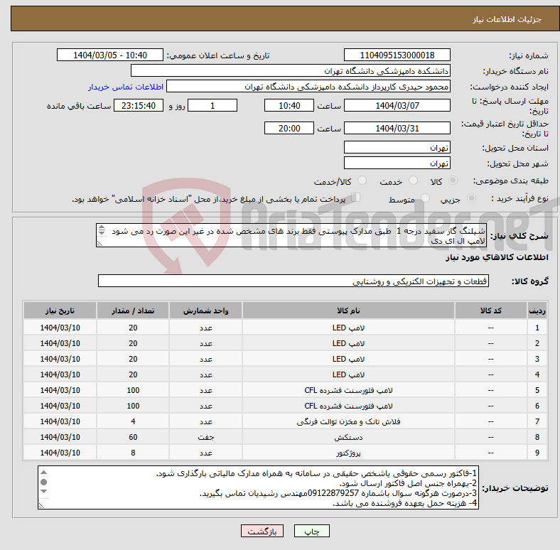Screen dimensions: 560x550
Task: Click the ردیف column header
Action: click(x=537, y=311)
